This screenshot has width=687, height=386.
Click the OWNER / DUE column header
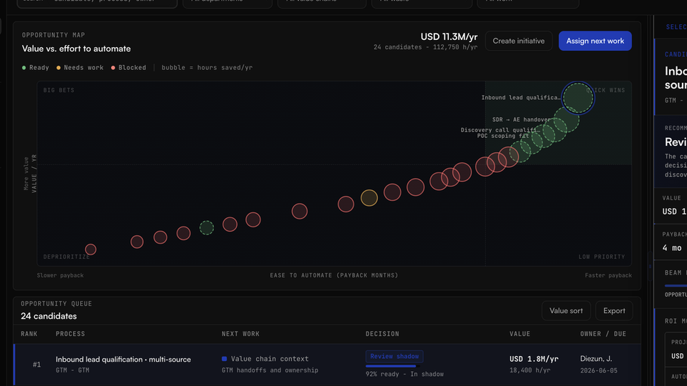coord(603,334)
